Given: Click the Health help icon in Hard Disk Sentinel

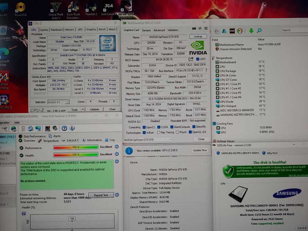Looking at the screenshot, I should (x=117, y=154).
